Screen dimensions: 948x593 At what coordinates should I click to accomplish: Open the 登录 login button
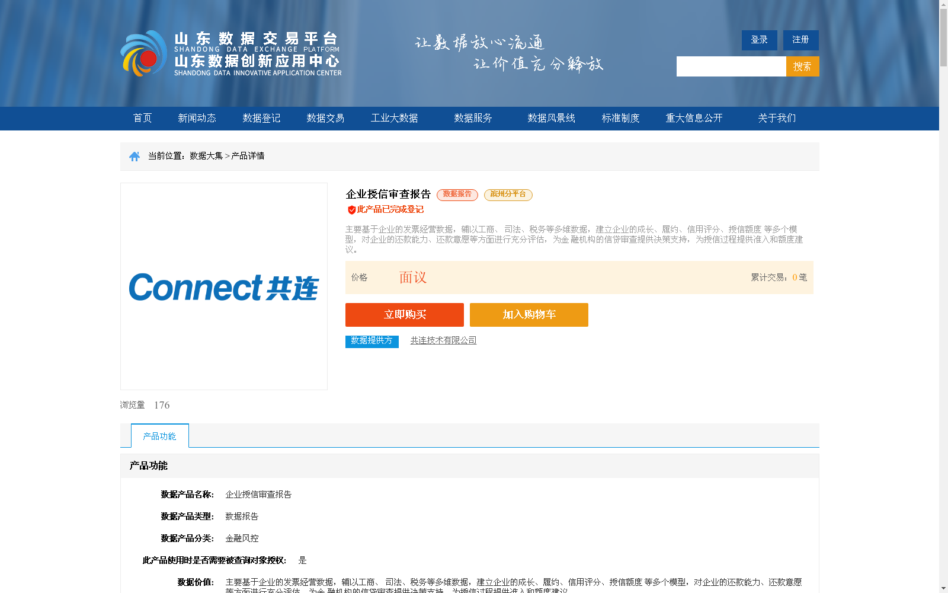(x=759, y=40)
